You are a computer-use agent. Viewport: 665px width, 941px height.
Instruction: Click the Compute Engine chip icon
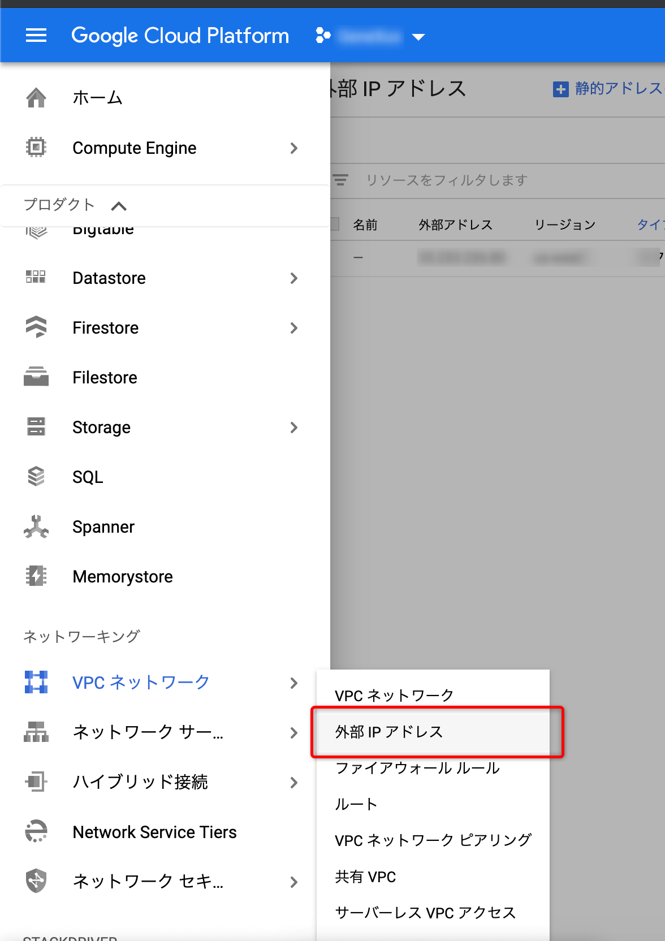36,148
